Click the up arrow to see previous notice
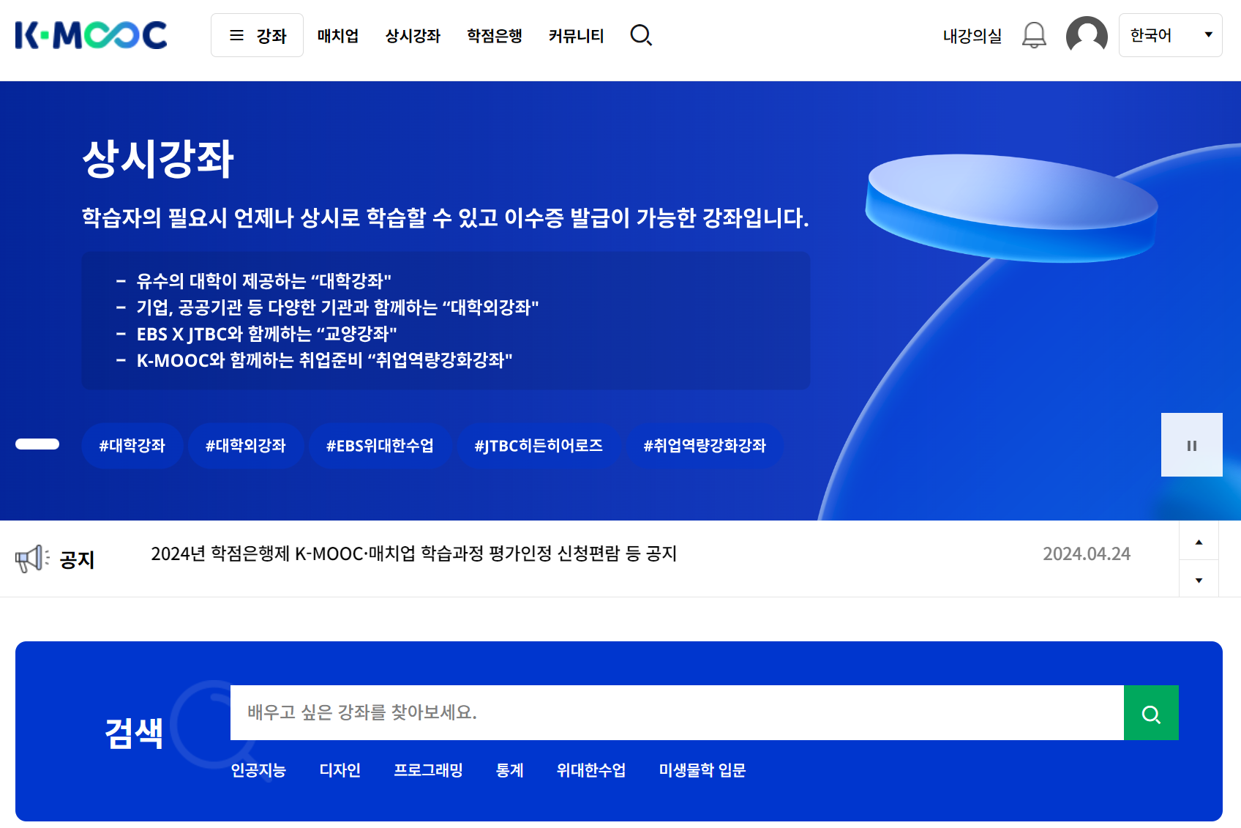The image size is (1241, 828). click(1199, 542)
